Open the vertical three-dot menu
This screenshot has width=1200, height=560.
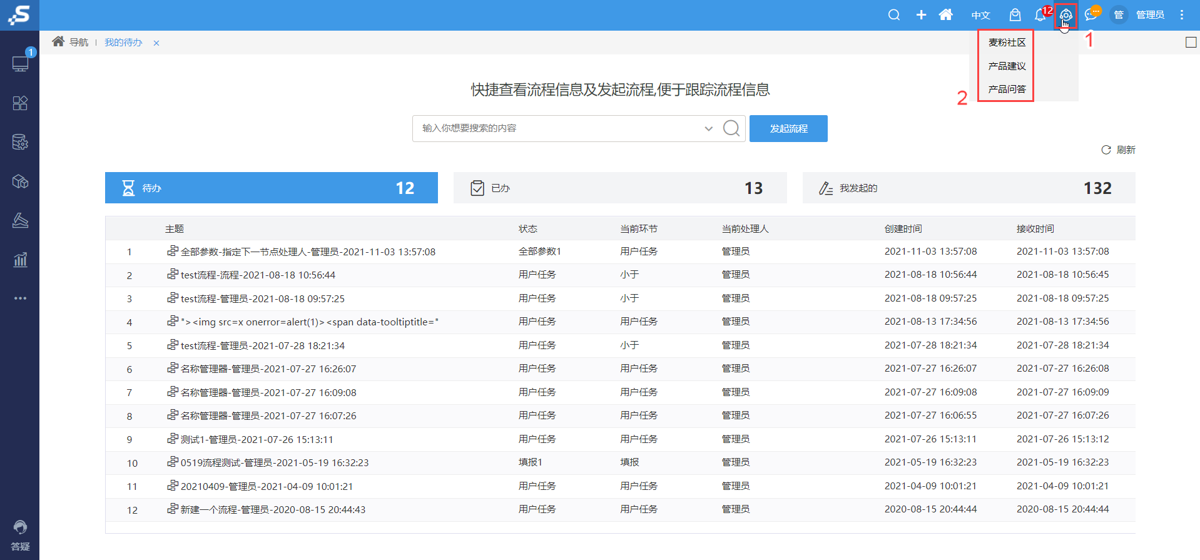pos(1182,15)
